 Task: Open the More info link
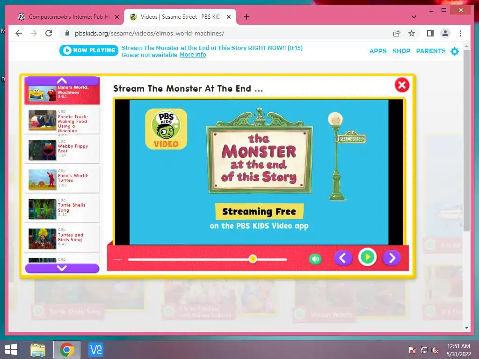(193, 55)
